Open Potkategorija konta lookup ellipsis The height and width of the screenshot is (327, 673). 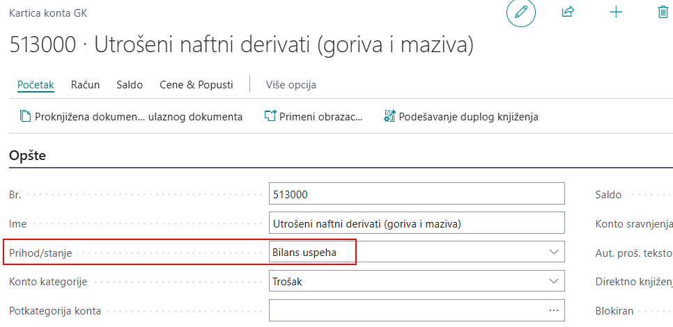tap(554, 310)
